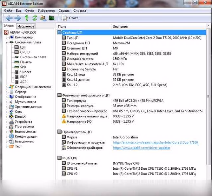The width and height of the screenshot is (212, 196).
Task: Click the Сервер tower icon
Action: click(11, 92)
